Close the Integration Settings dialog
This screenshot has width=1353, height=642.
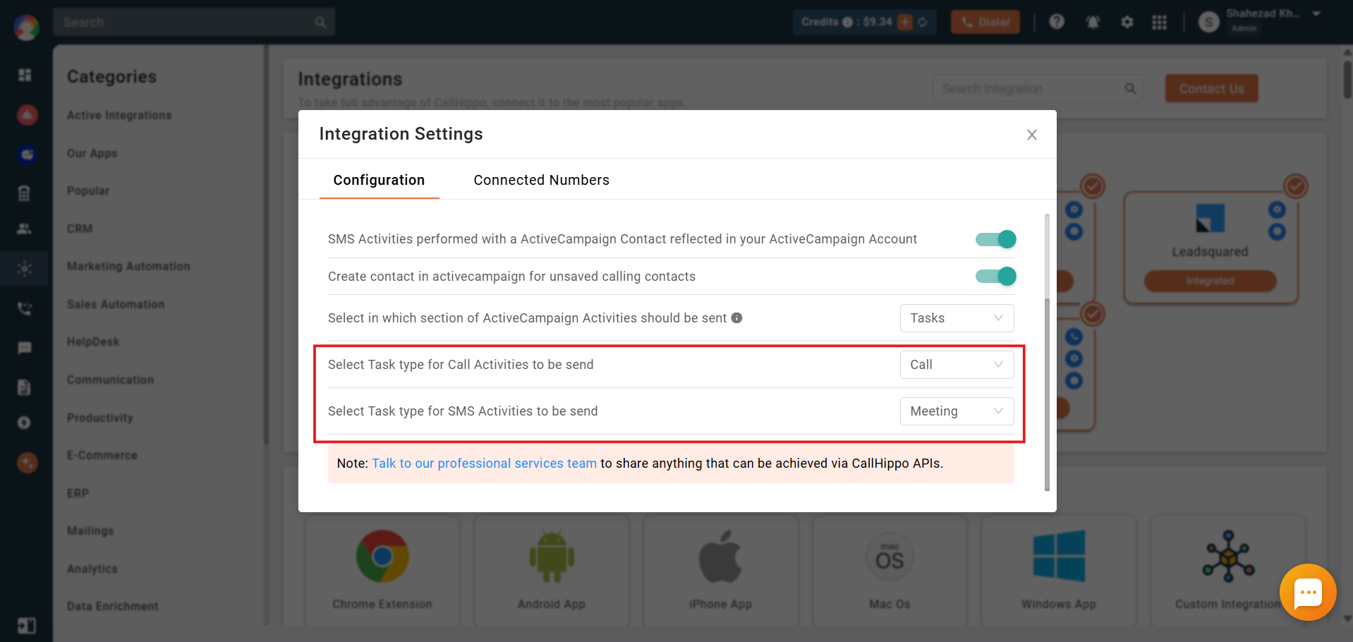coord(1031,135)
